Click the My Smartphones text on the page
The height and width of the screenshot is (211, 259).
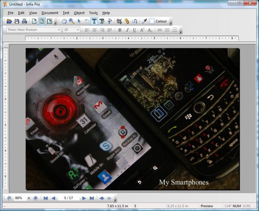point(184,182)
